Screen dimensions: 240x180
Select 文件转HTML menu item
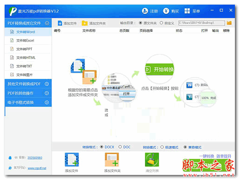[x=28, y=58]
